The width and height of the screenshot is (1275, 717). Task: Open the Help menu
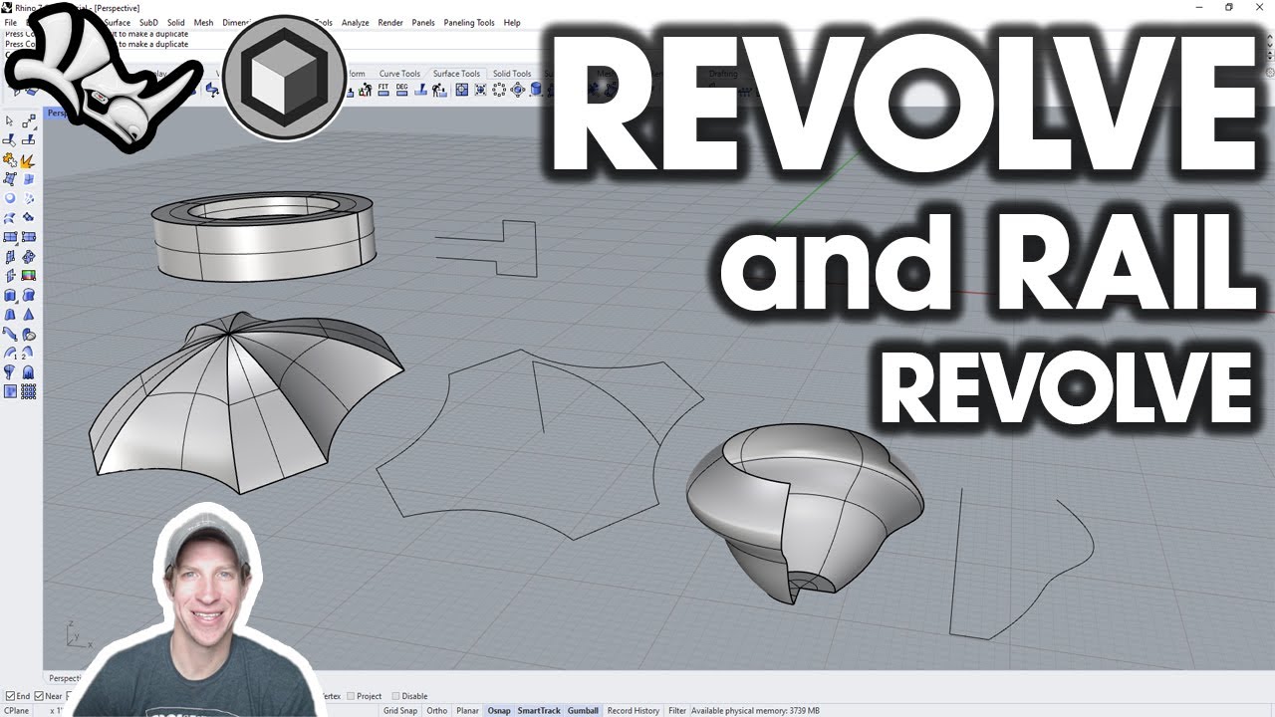(512, 22)
